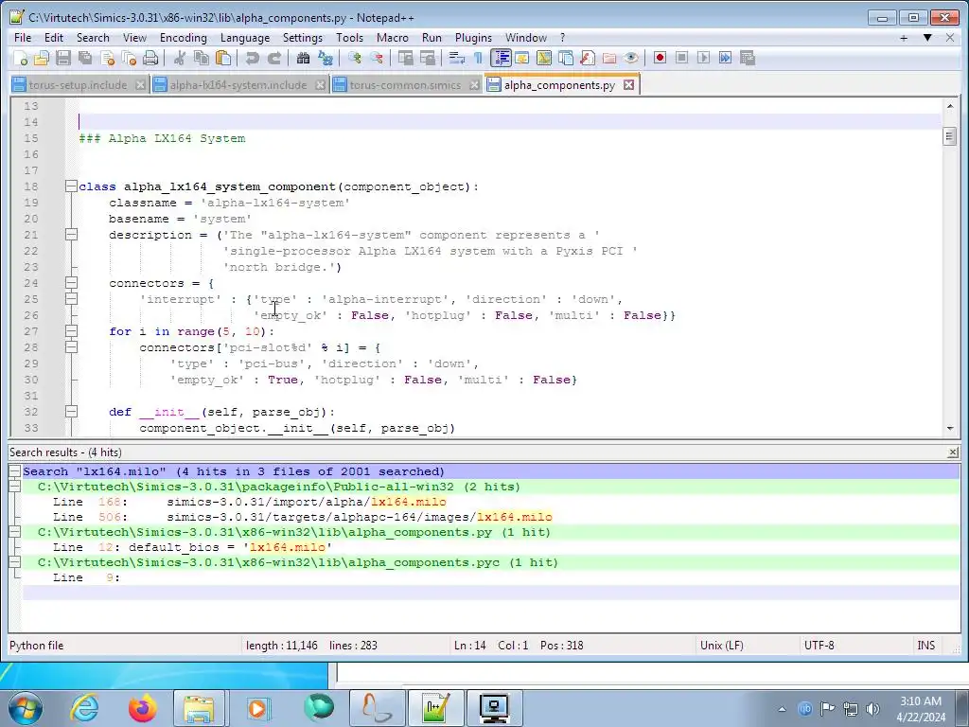Click the Save recorded macro icon
Screen dimensions: 969x727
coord(748,58)
